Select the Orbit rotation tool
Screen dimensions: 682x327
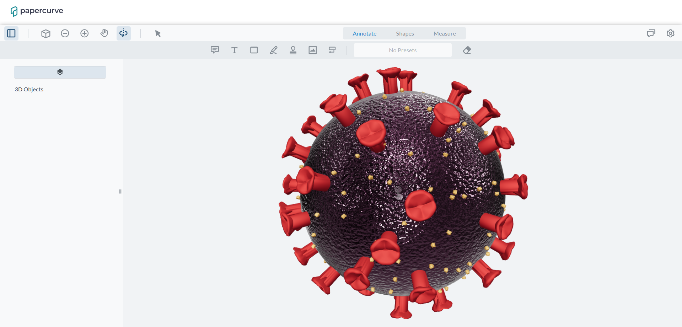(123, 33)
